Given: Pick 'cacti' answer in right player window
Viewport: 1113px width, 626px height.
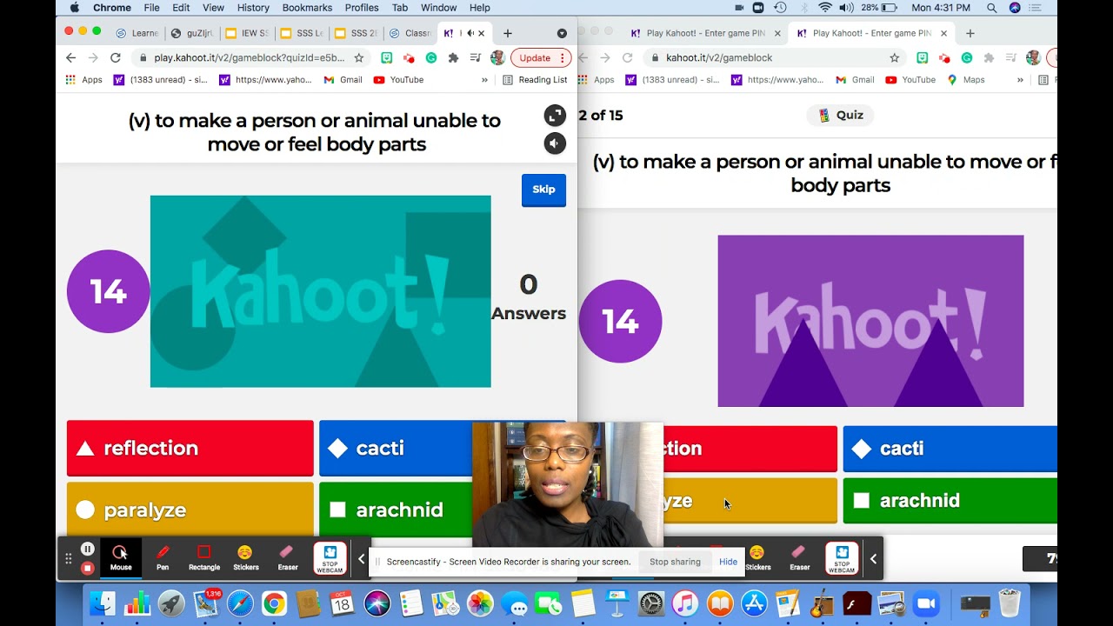Looking at the screenshot, I should (x=950, y=449).
